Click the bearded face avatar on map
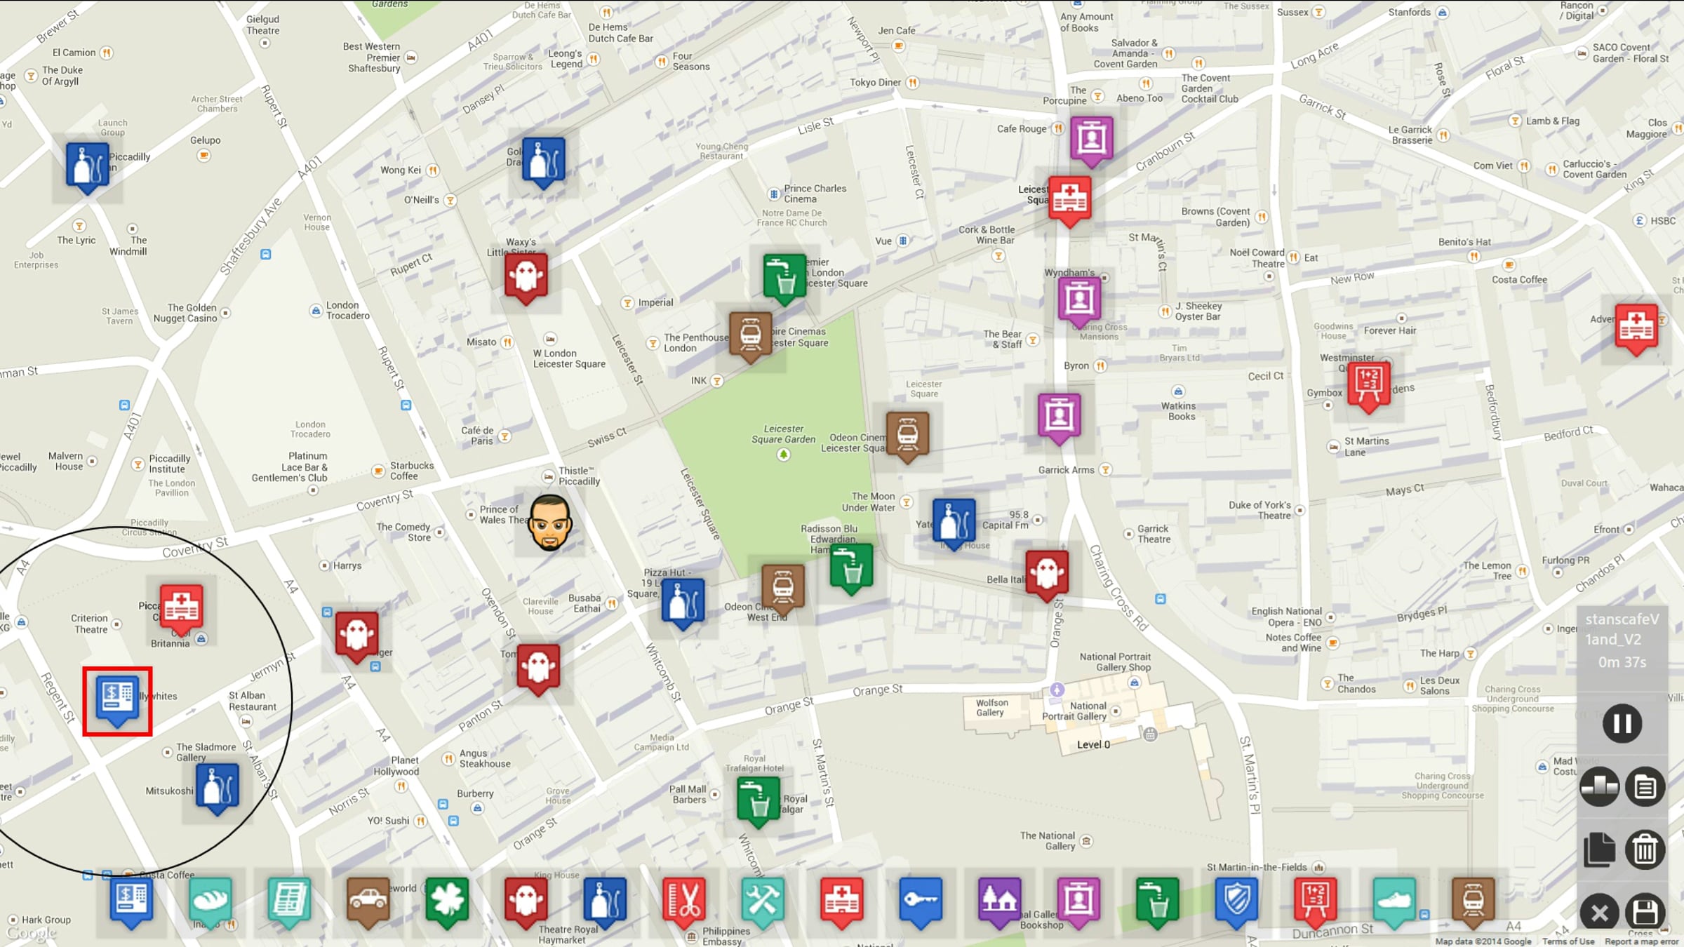1684x947 pixels. [550, 523]
